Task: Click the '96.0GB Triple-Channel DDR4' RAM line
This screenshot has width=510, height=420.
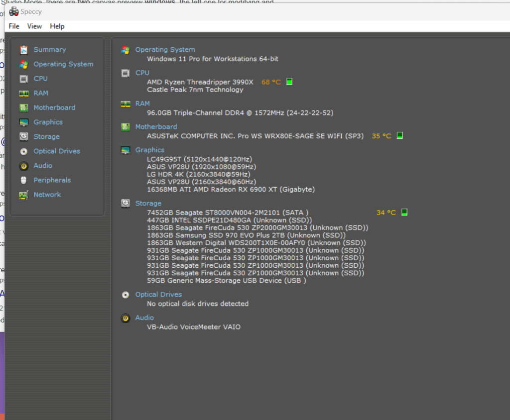Action: [x=240, y=113]
